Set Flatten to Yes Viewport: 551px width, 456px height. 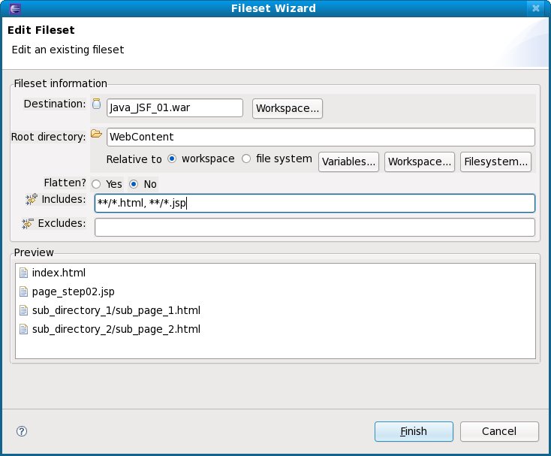pos(96,184)
